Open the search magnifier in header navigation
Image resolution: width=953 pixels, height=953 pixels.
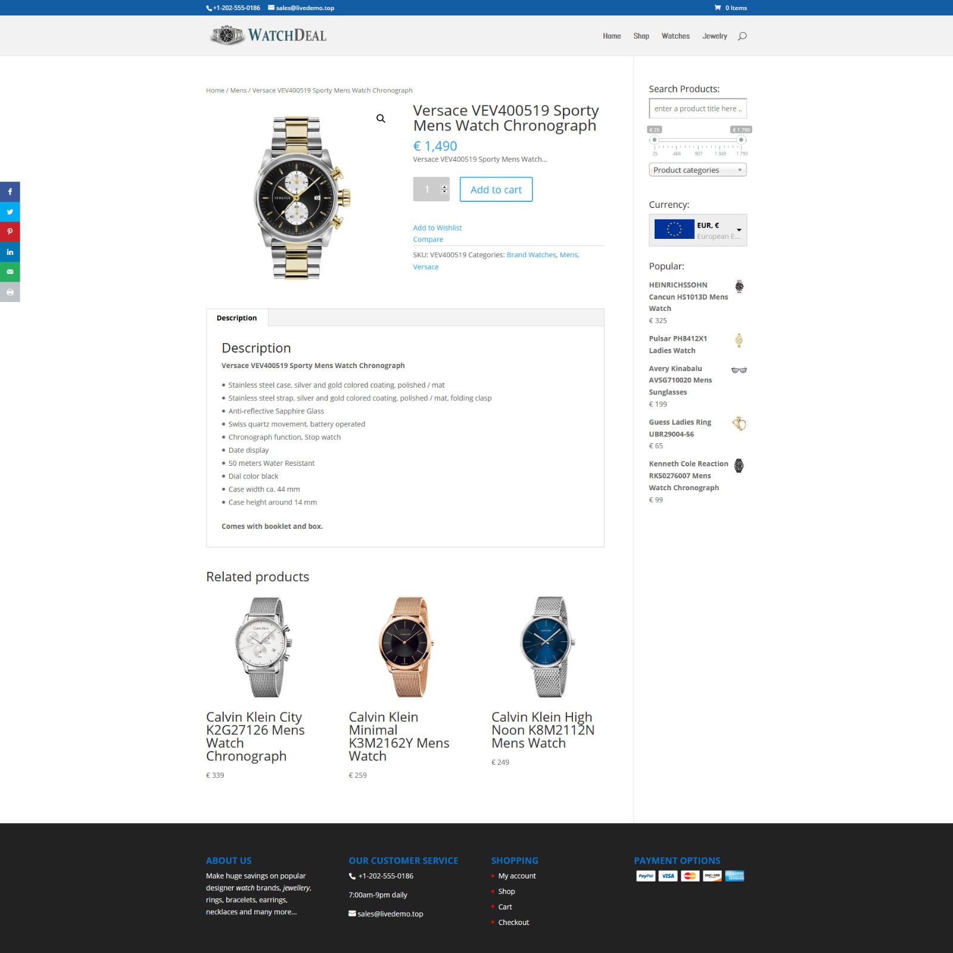coord(742,36)
